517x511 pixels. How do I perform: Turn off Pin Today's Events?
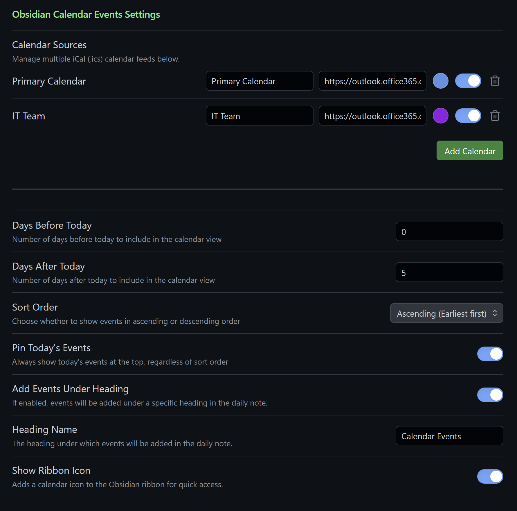490,354
